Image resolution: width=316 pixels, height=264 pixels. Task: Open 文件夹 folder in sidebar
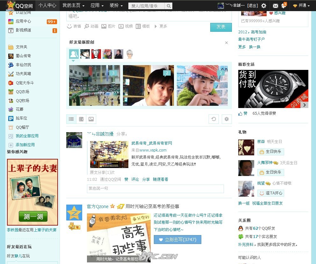(18, 47)
